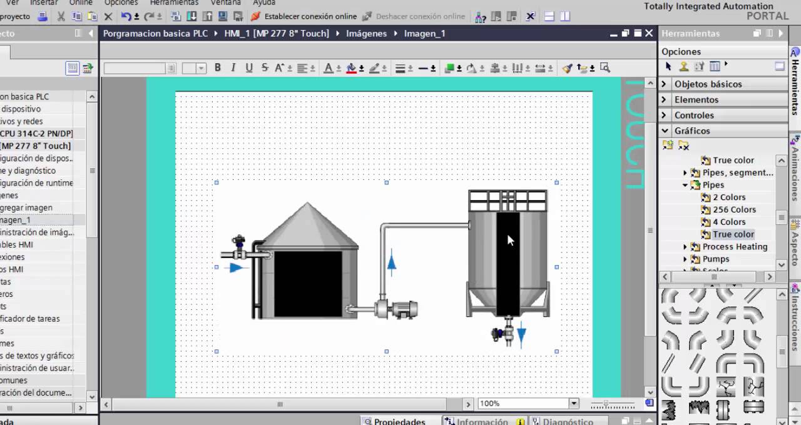Open the Insertar menu
Image resolution: width=801 pixels, height=425 pixels.
[x=44, y=3]
